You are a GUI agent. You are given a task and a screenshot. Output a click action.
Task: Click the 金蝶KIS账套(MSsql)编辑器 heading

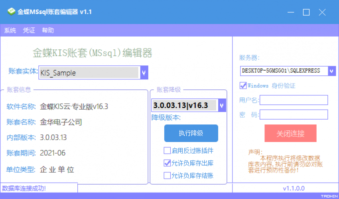(93, 53)
